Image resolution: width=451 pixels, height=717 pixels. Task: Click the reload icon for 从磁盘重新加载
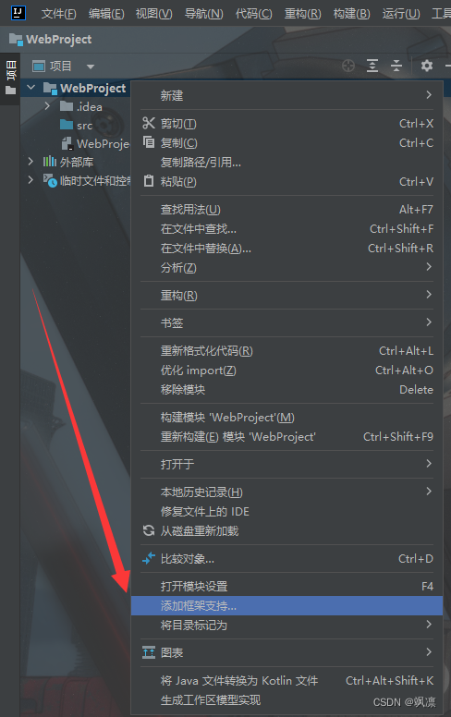149,530
